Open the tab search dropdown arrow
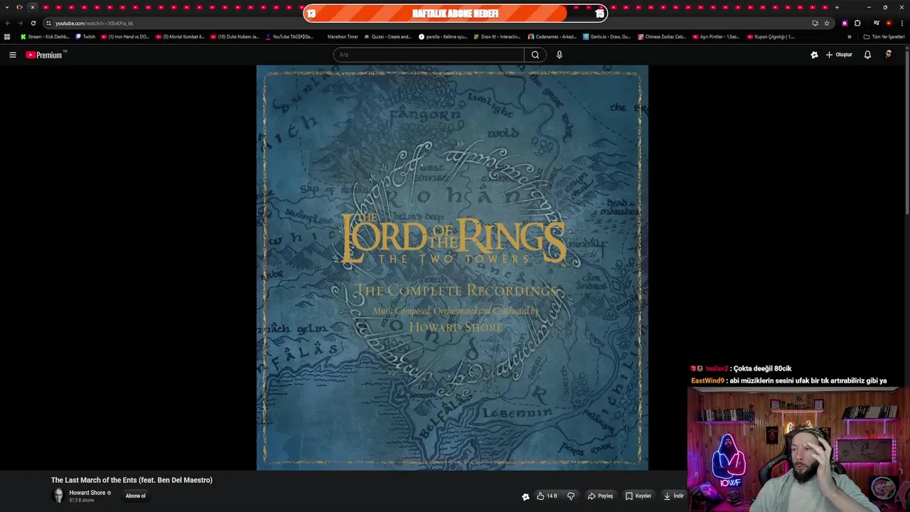 pyautogui.click(x=7, y=7)
